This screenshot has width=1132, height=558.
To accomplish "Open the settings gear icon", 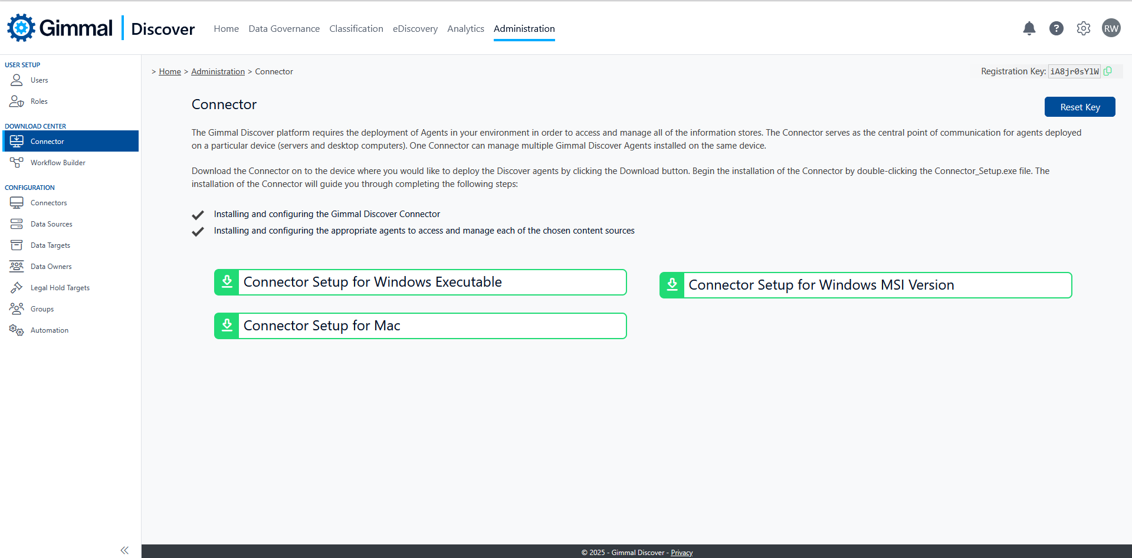I will pyautogui.click(x=1083, y=28).
